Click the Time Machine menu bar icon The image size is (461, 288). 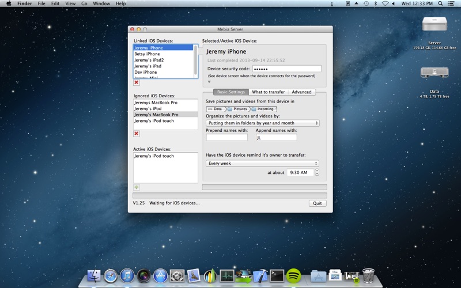366,3
